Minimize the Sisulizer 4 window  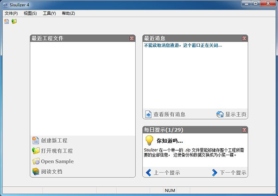click(x=246, y=4)
